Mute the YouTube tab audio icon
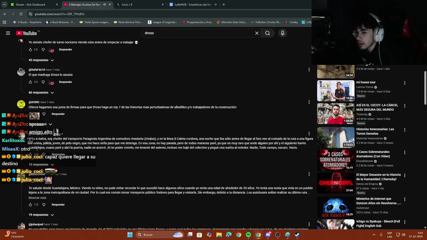 [x=104, y=5]
